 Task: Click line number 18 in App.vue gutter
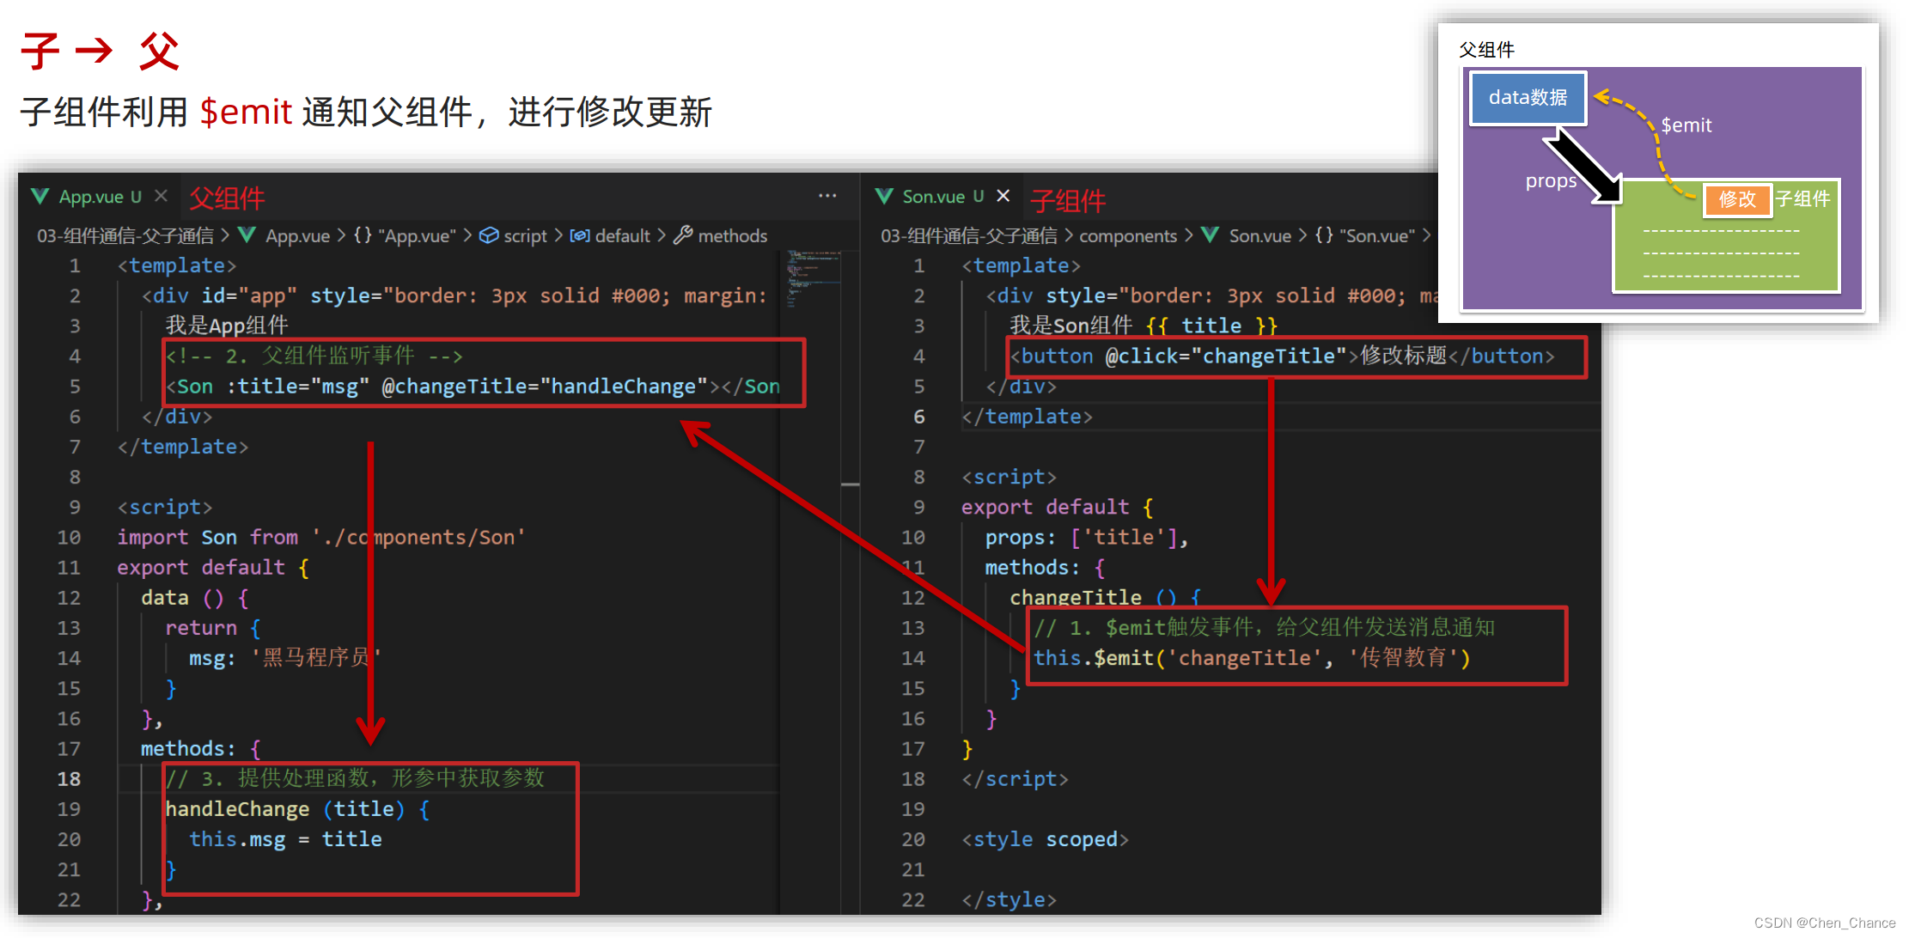pyautogui.click(x=69, y=779)
